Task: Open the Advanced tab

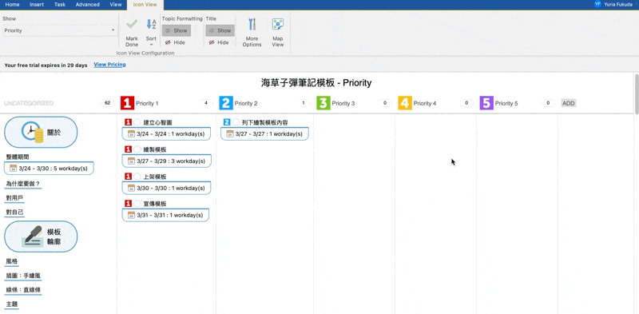Action: pos(88,5)
